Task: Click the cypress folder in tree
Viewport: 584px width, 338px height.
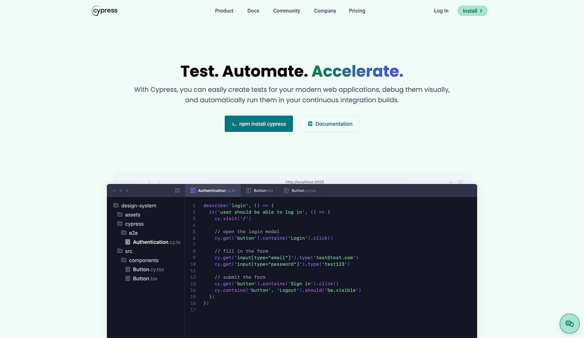Action: (x=130, y=224)
